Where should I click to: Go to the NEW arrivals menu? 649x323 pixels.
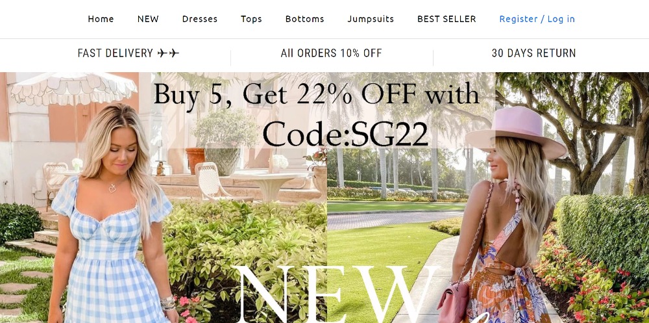(148, 19)
